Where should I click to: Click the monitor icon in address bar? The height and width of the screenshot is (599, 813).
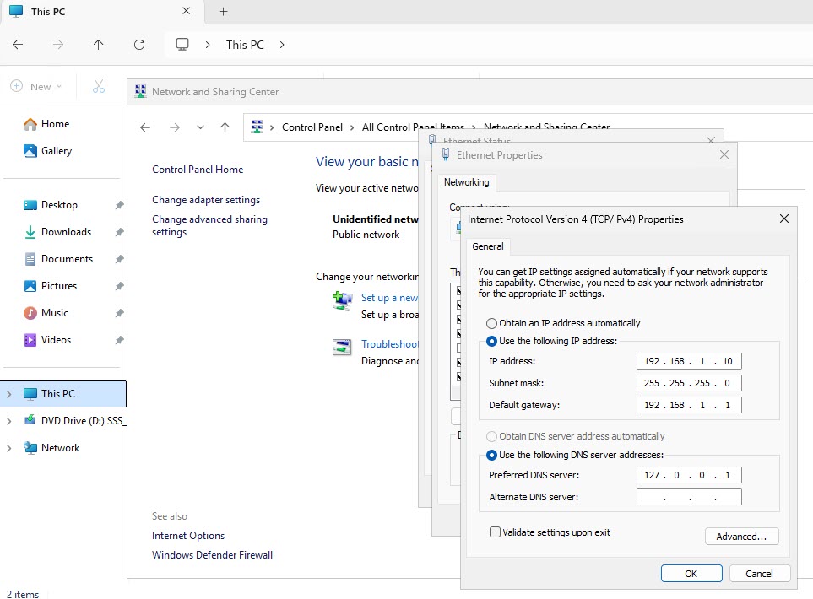pos(182,45)
